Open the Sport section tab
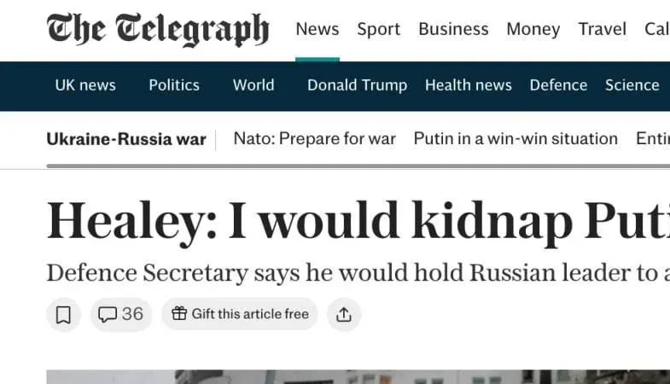Image resolution: width=670 pixels, height=384 pixels. [379, 30]
